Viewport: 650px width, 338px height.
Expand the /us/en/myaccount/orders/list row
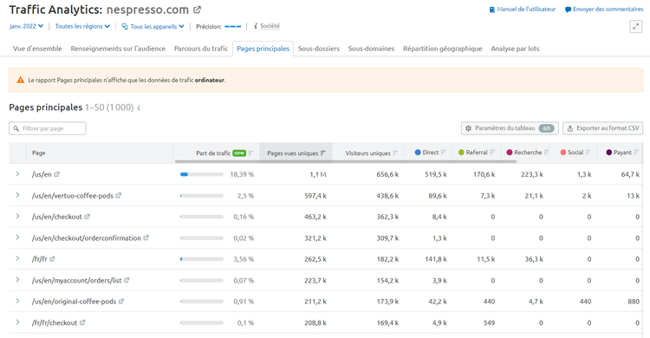(x=17, y=280)
